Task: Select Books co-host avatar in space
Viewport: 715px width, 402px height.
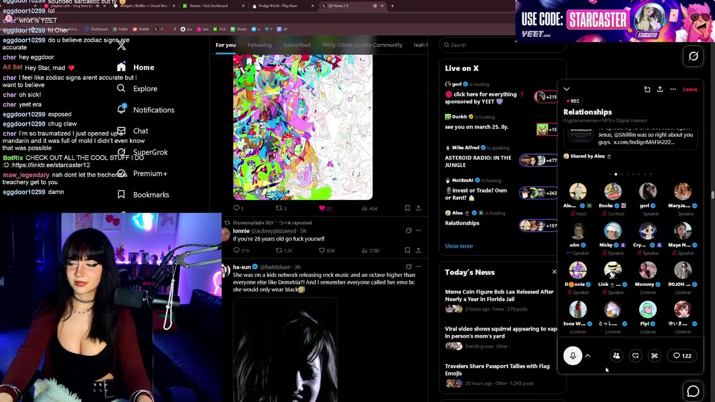Action: pyautogui.click(x=613, y=192)
